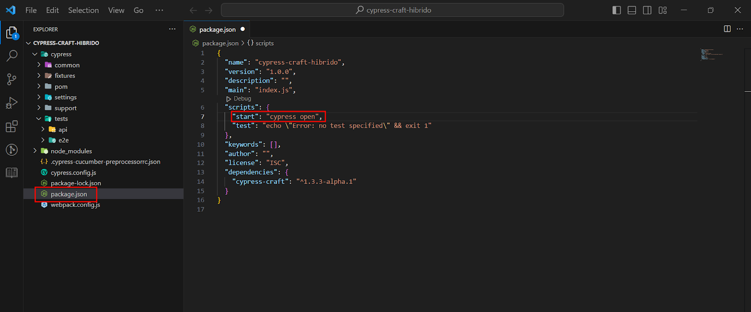Click the scripts breadcrumb item

(x=265, y=43)
